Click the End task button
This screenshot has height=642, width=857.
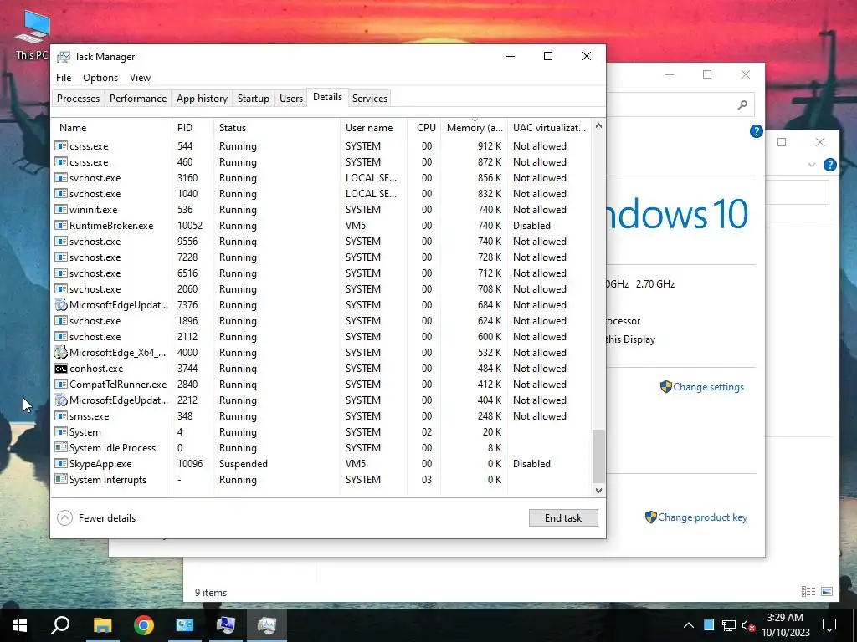point(563,517)
